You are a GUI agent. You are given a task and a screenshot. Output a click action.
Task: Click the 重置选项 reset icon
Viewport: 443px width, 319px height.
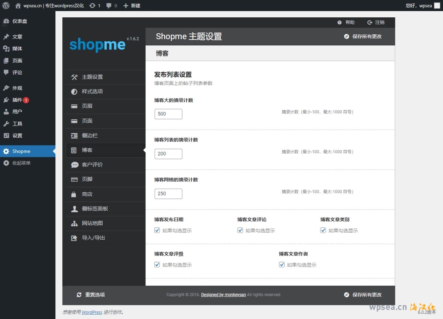(x=79, y=295)
